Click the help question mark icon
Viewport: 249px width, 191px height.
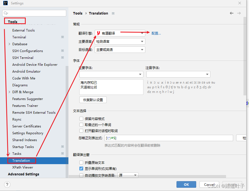click(x=7, y=184)
